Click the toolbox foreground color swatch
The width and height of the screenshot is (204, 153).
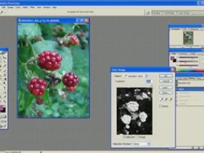point(2,107)
